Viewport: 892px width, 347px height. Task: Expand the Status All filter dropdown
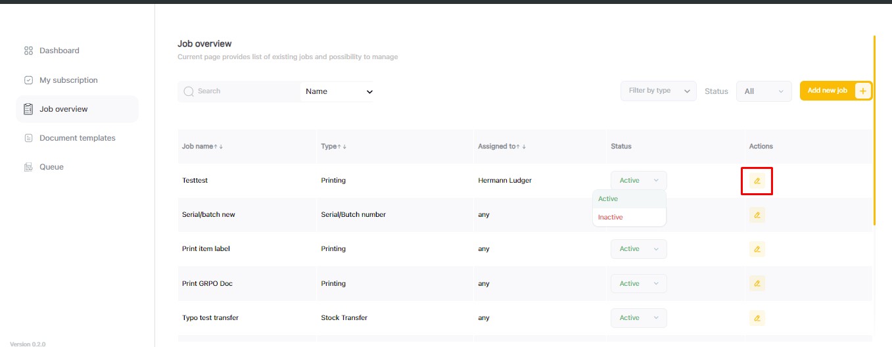coord(764,91)
